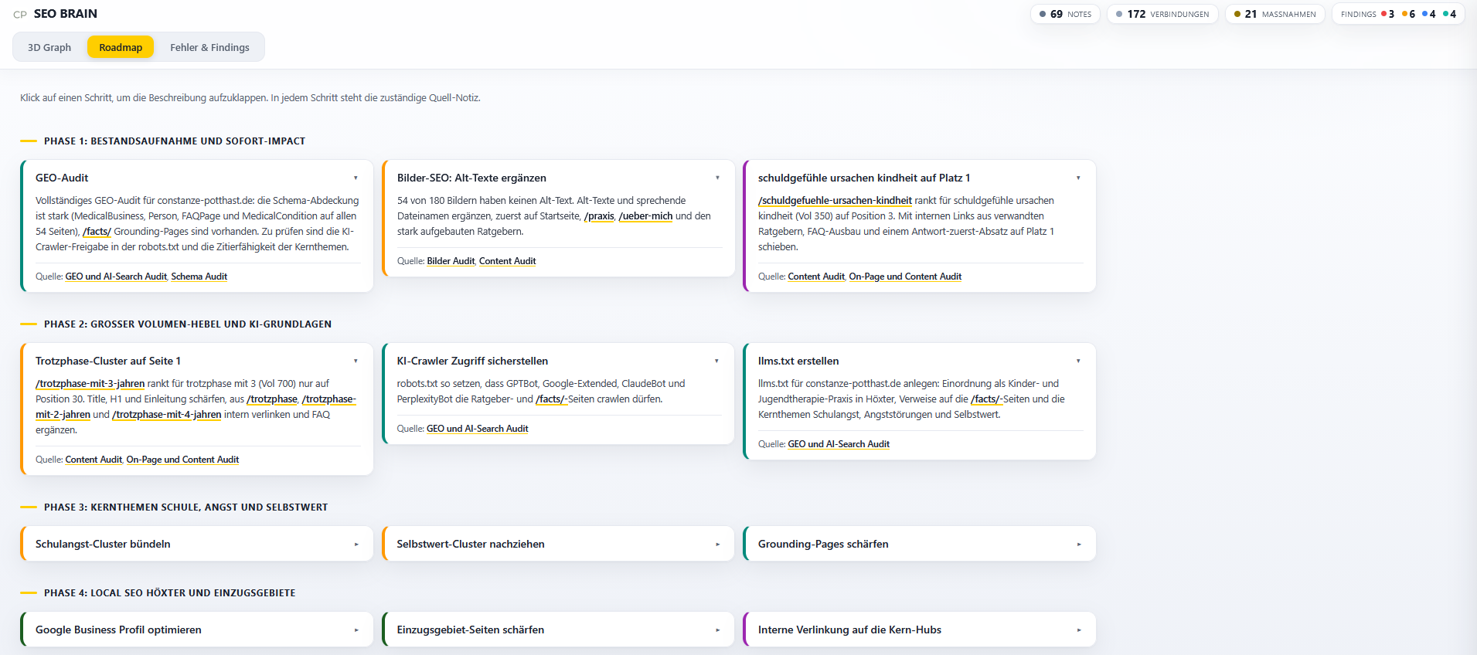Image resolution: width=1477 pixels, height=655 pixels.
Task: Follow the /ueber-mich page link
Action: 645,216
